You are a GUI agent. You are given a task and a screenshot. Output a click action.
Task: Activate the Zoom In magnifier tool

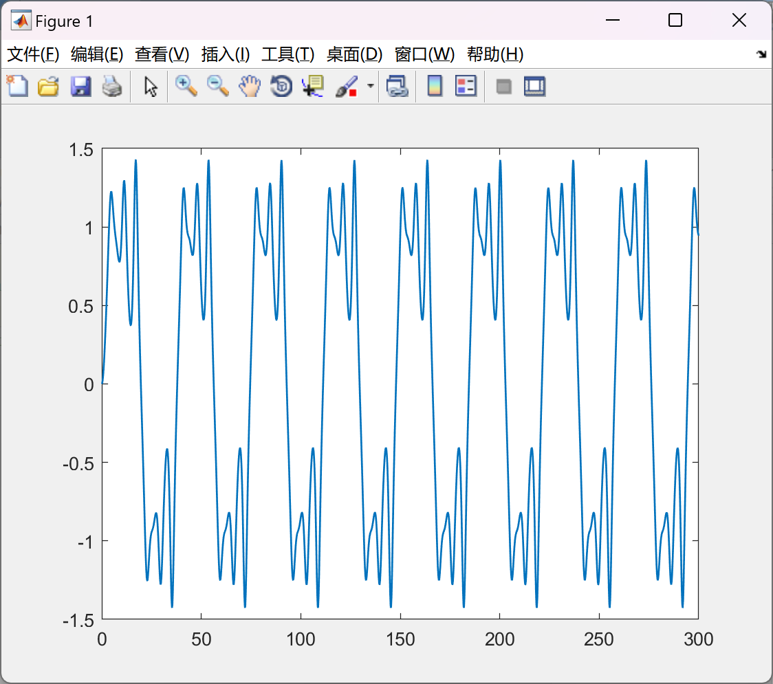[x=186, y=86]
